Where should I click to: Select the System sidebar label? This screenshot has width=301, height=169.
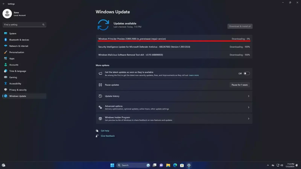pyautogui.click(x=13, y=34)
